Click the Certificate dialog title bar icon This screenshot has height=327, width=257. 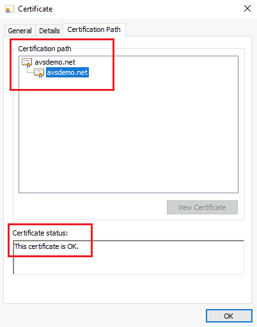tap(10, 9)
